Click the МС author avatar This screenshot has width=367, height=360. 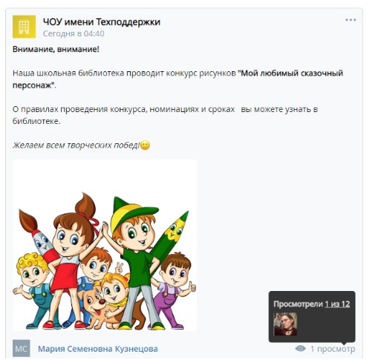click(x=22, y=348)
